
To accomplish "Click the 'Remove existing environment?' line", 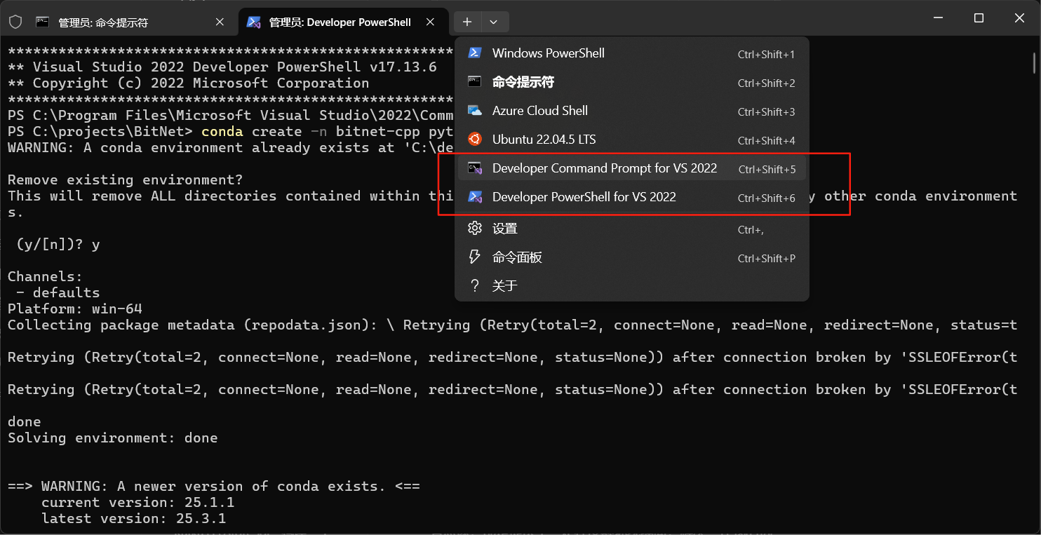I will [125, 180].
